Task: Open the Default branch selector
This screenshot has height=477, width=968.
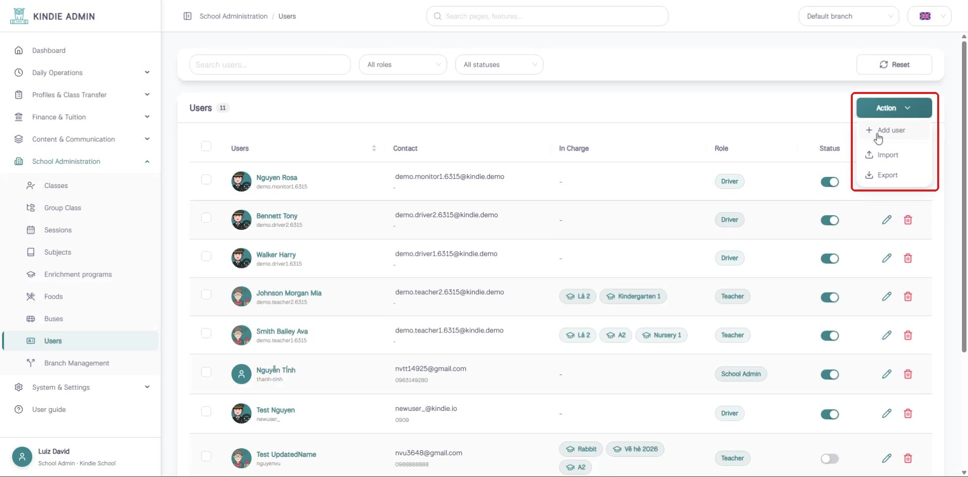Action: click(x=849, y=16)
